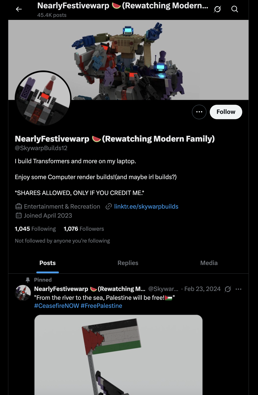258x395 pixels.
Task: Click the Grok icon on pinned post
Action: (228, 289)
